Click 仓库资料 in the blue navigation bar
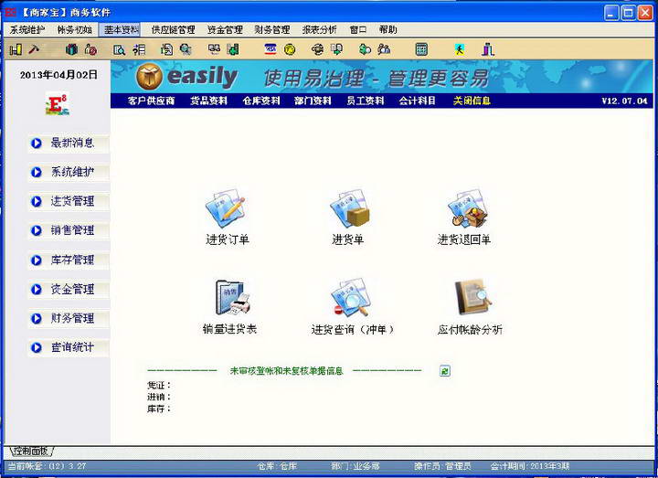This screenshot has width=658, height=478. [x=261, y=101]
